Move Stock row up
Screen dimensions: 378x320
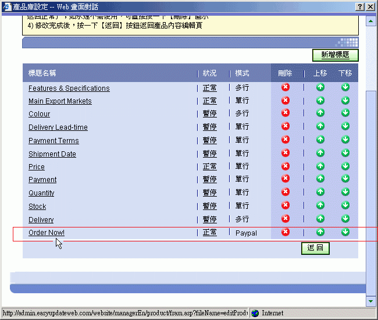point(320,205)
